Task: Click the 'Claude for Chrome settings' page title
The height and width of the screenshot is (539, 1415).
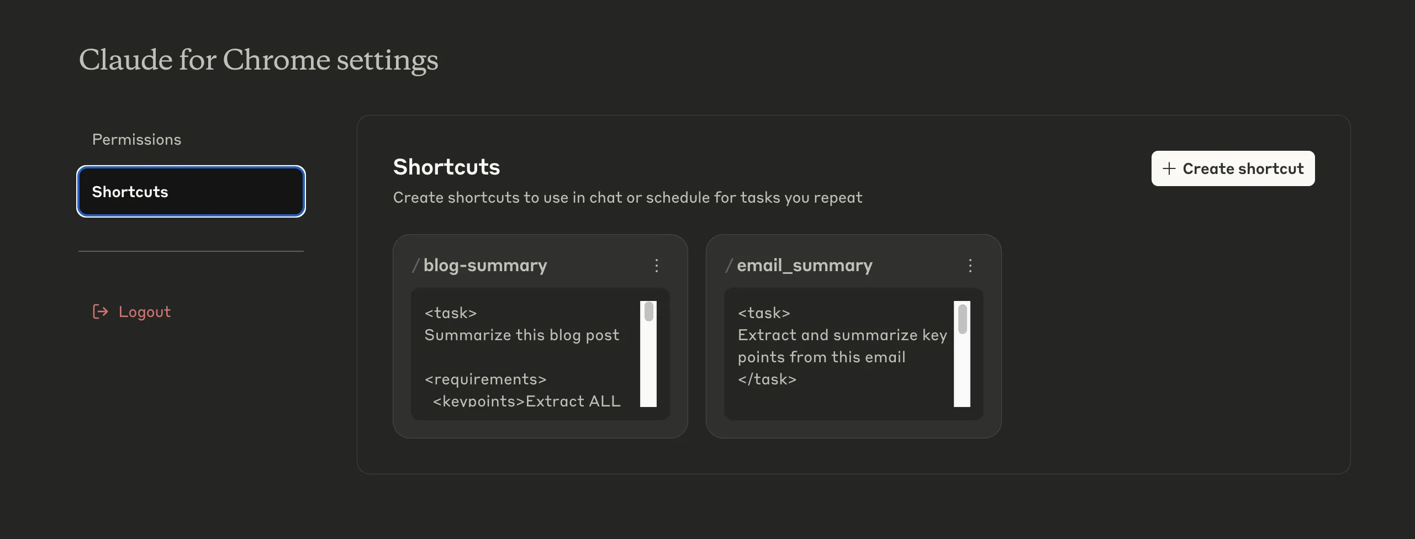Action: tap(258, 60)
